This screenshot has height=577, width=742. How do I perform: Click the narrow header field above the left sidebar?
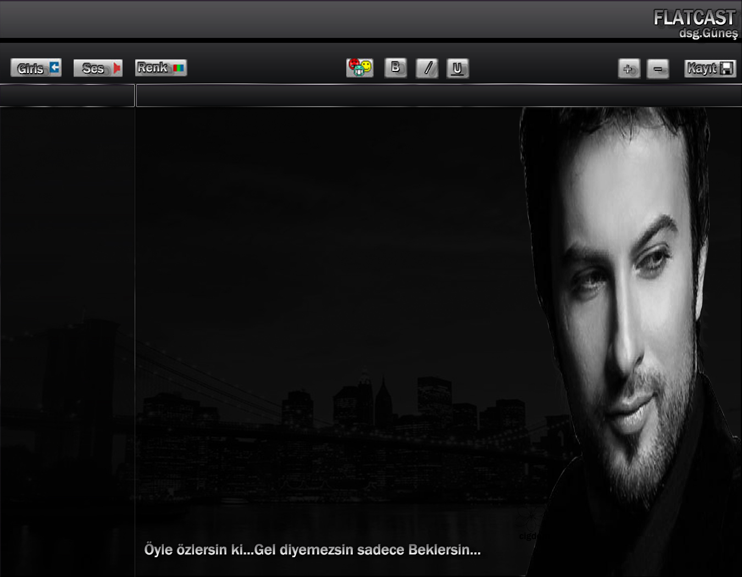click(67, 96)
